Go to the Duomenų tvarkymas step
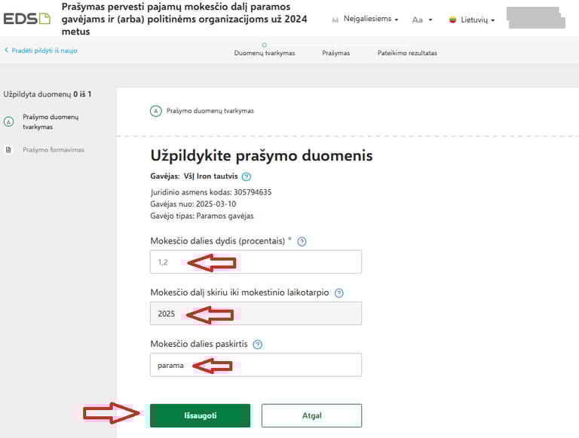Viewport: 579px width, 438px height. click(x=265, y=53)
